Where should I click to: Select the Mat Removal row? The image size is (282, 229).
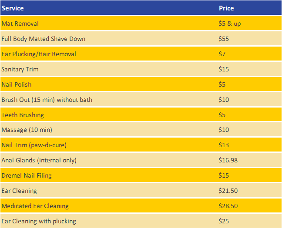tap(141, 23)
